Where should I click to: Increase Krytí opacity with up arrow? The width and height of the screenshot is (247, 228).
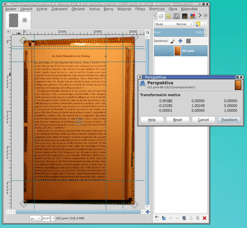(206, 30)
